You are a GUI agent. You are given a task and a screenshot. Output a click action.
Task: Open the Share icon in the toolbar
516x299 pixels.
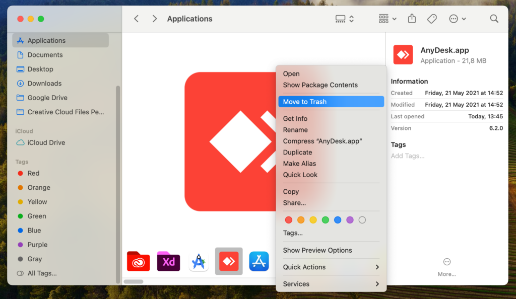coord(412,18)
